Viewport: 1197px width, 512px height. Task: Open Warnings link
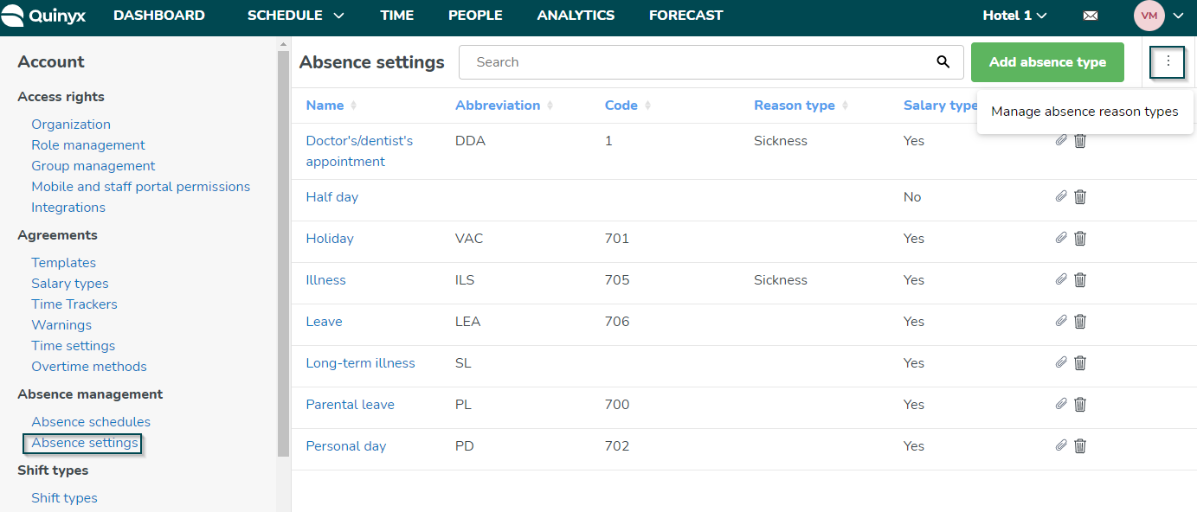(61, 325)
